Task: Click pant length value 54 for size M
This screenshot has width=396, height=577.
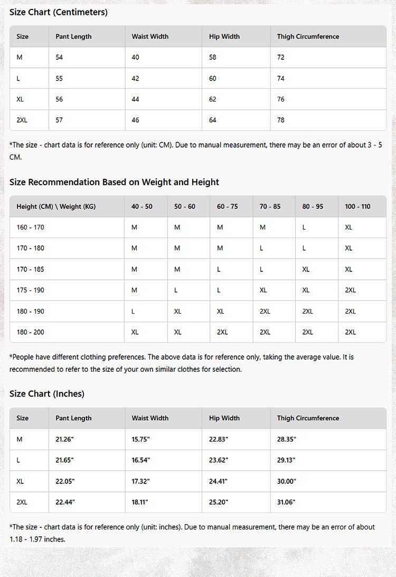Action: 59,57
